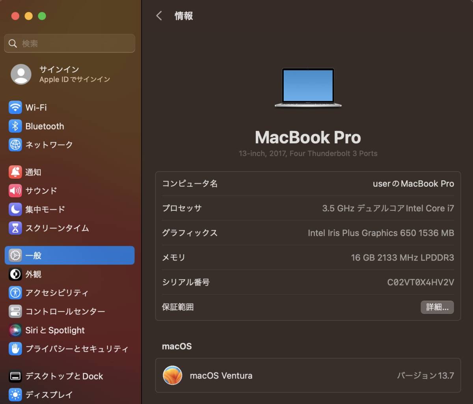The image size is (473, 404).
Task: Click the macOS Ventura logo icon
Action: point(173,376)
